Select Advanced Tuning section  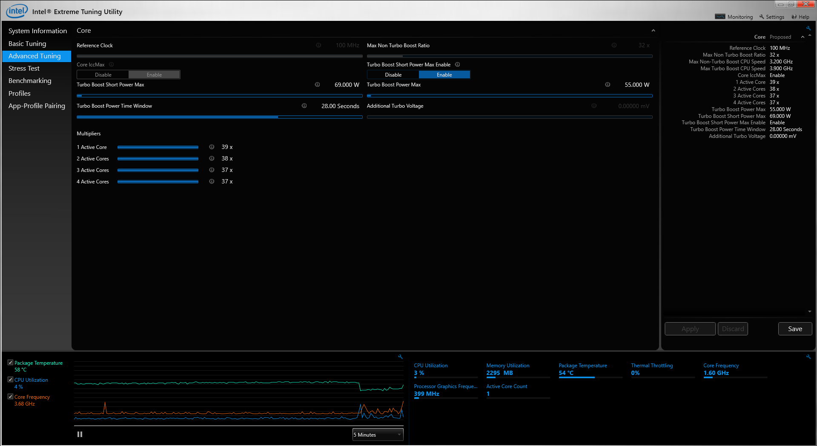pyautogui.click(x=37, y=56)
